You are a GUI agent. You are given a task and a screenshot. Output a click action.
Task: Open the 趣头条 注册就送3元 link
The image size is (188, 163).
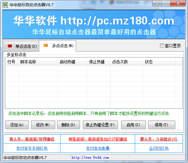[x=159, y=139]
